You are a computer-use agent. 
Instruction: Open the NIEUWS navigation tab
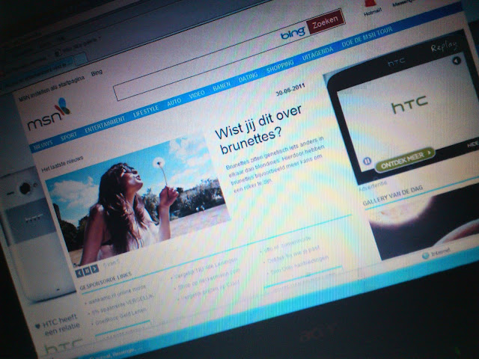coord(43,145)
